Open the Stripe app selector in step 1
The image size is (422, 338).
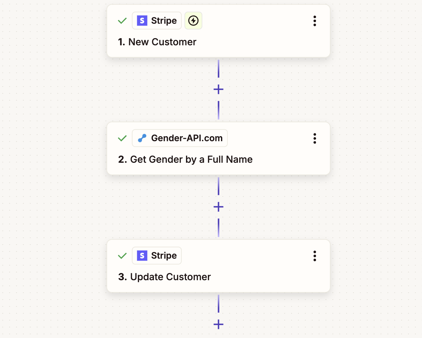pos(157,21)
